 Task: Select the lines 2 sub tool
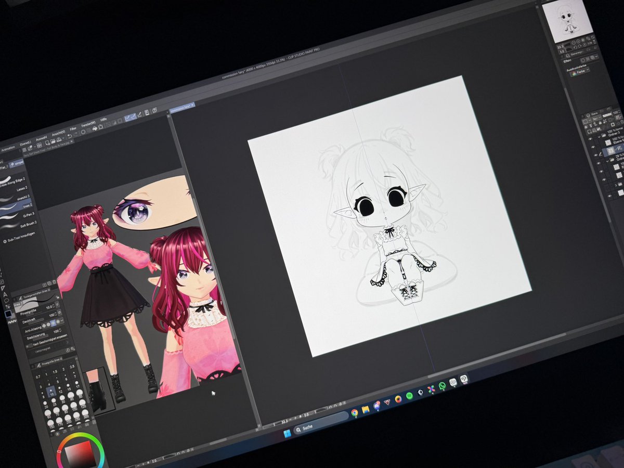(x=16, y=206)
